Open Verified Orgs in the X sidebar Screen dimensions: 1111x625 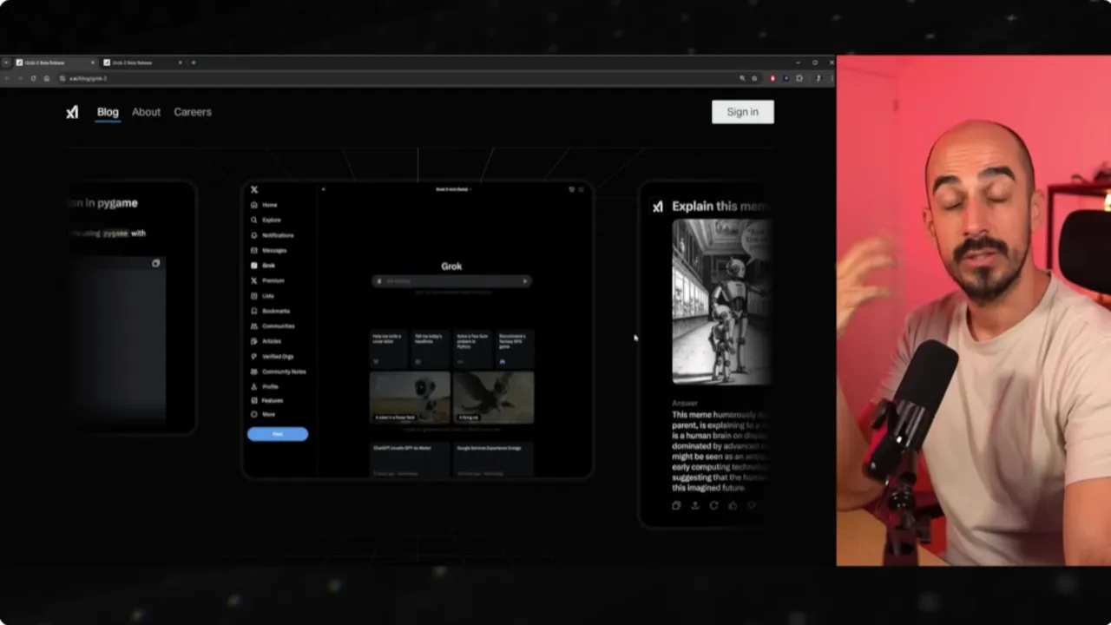pyautogui.click(x=273, y=357)
